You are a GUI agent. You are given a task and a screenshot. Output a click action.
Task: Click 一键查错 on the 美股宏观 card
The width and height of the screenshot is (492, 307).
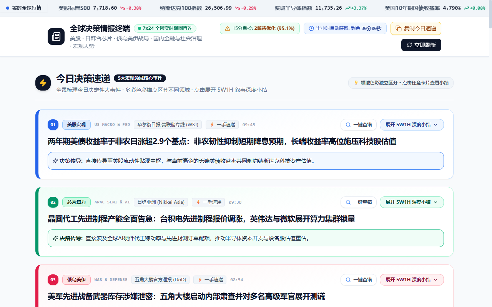click(x=359, y=125)
